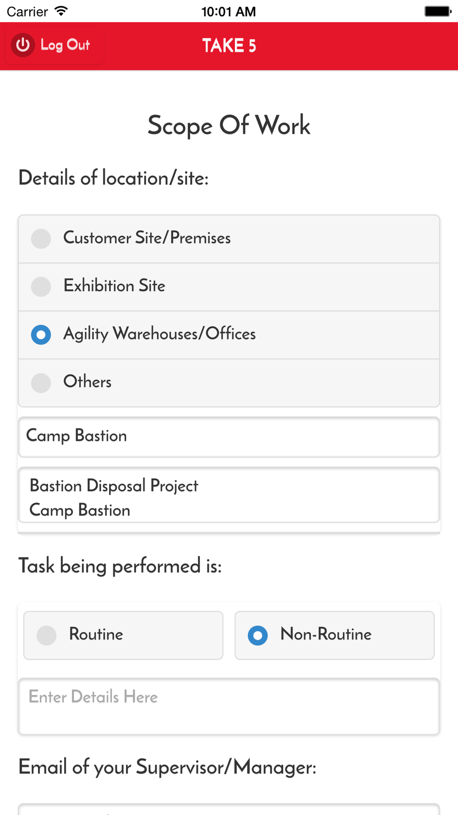Image resolution: width=458 pixels, height=815 pixels.
Task: Choose Routine task type
Action: (x=123, y=635)
